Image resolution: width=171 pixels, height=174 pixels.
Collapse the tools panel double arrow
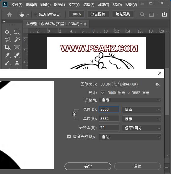pos(4,21)
